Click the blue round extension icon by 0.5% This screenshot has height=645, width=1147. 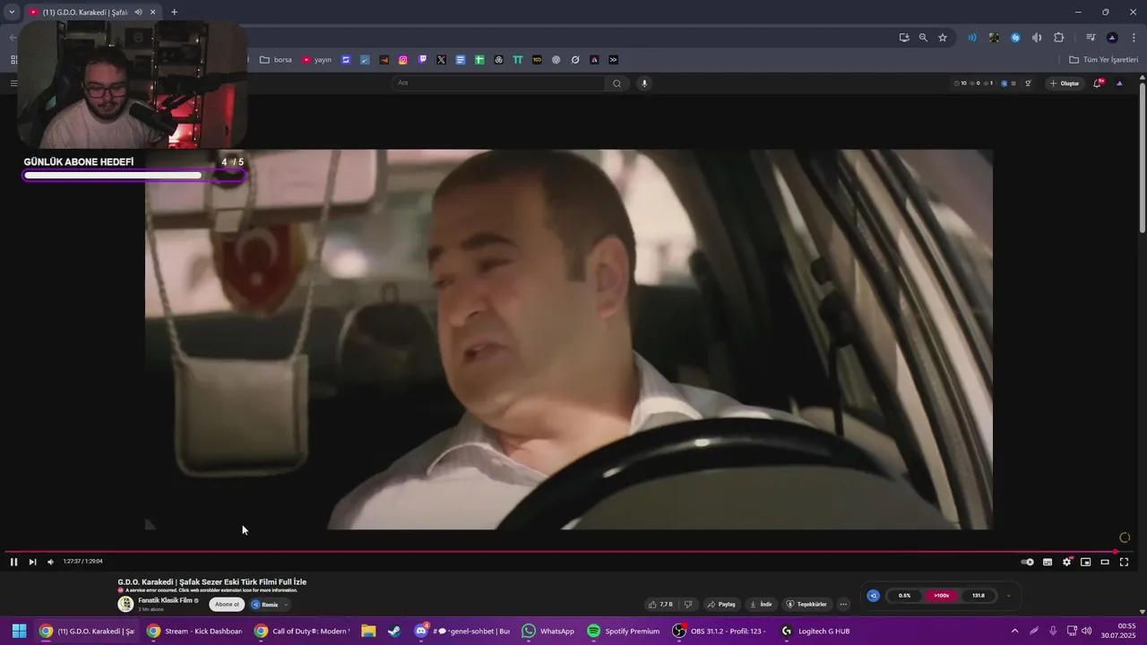coord(874,596)
